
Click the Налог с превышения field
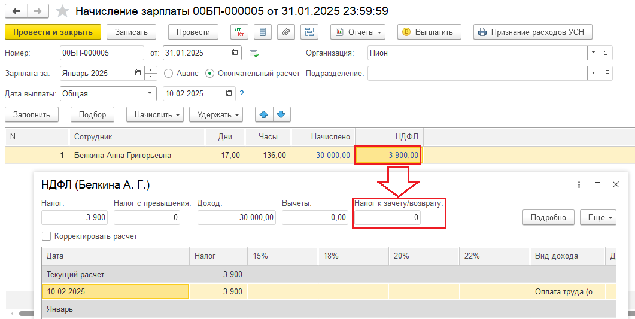[x=147, y=217]
